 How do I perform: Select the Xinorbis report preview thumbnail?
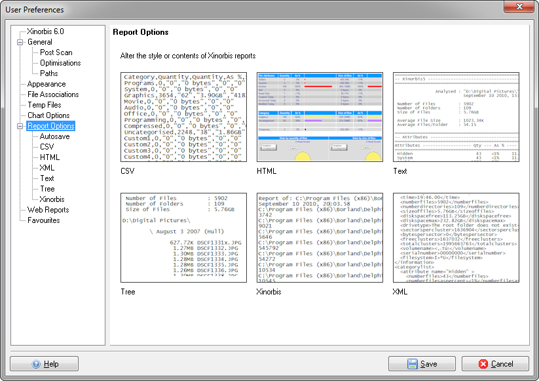pyautogui.click(x=320, y=237)
